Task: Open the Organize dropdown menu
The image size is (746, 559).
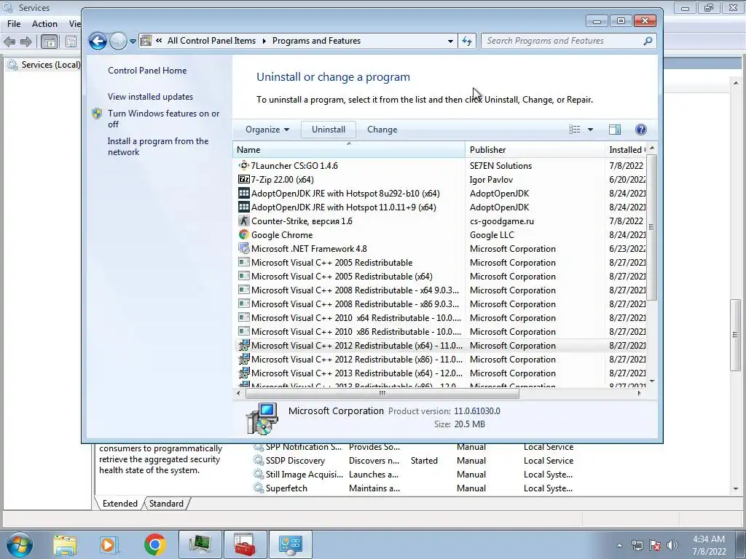Action: click(x=267, y=130)
